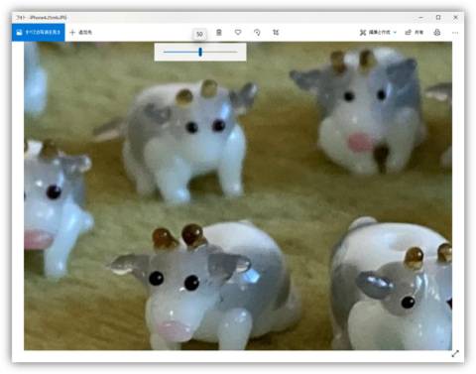Click the plus icon to add photo
Image resolution: width=476 pixels, height=374 pixels.
72,33
